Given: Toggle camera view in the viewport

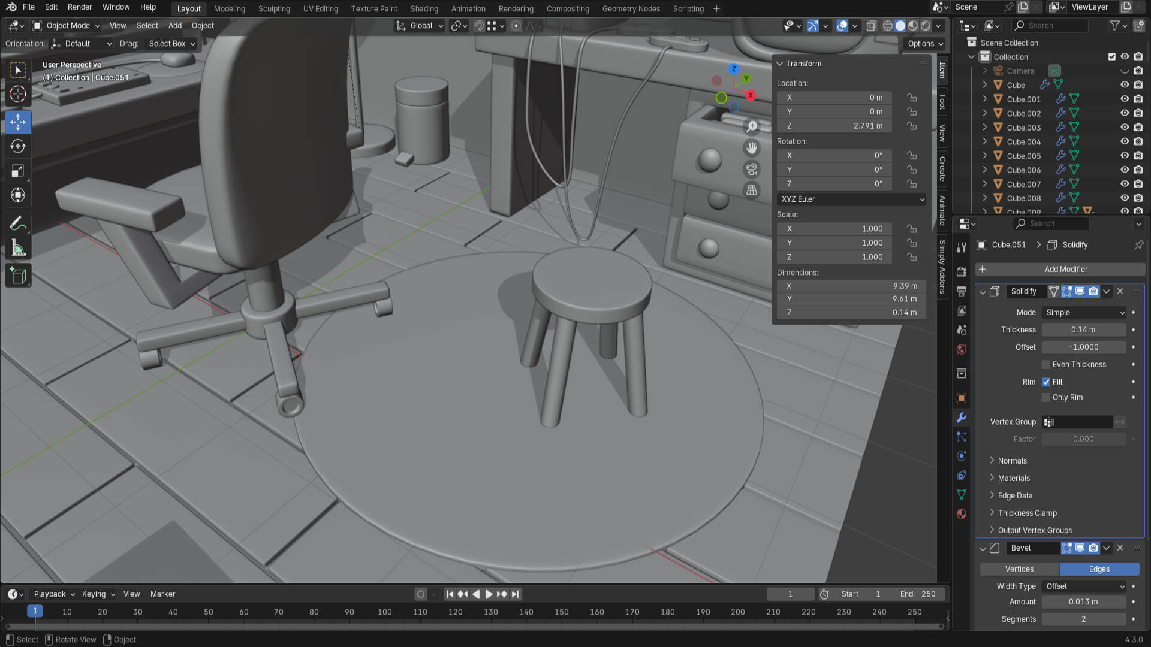Looking at the screenshot, I should pyautogui.click(x=751, y=169).
